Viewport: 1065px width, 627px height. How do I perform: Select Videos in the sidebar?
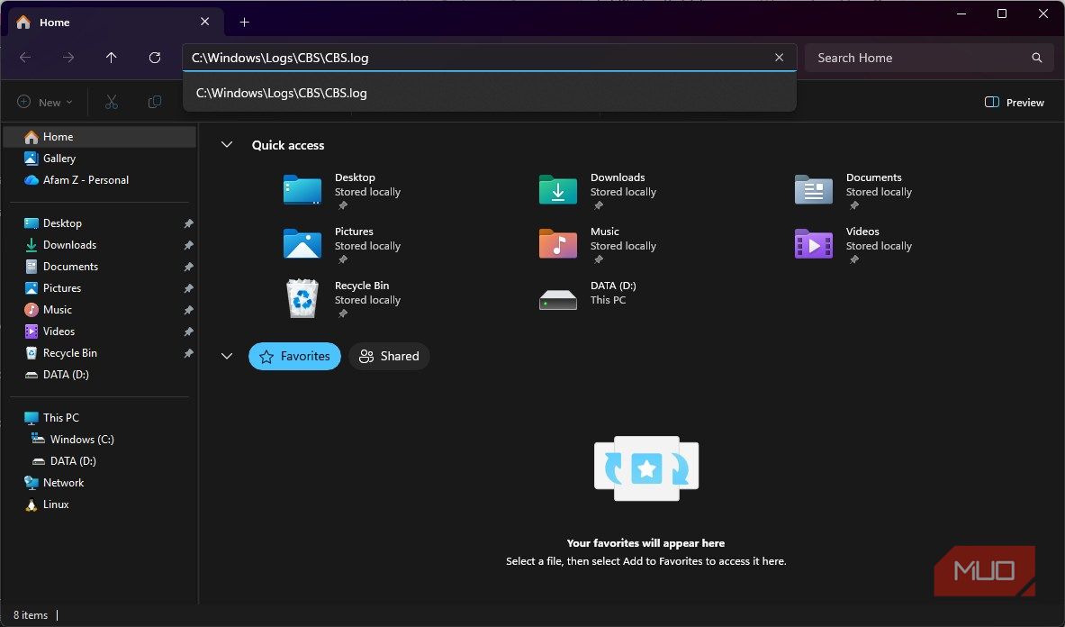tap(100, 332)
